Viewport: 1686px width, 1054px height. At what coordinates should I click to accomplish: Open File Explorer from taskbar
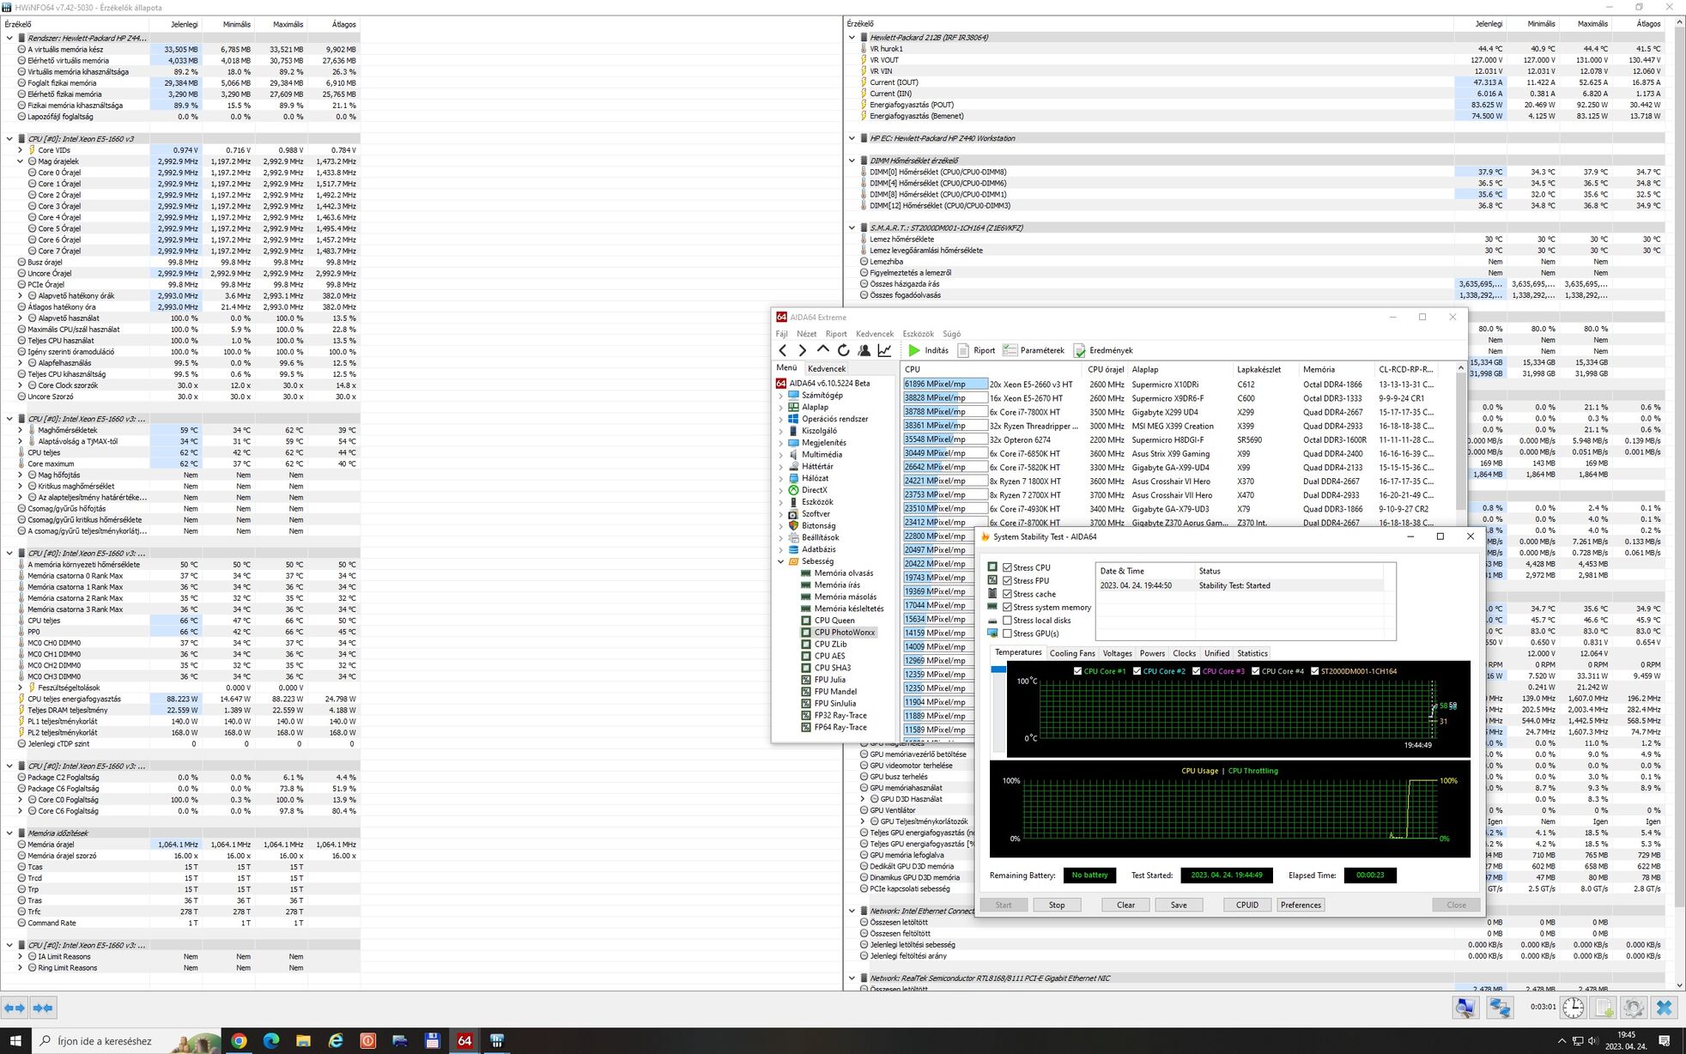click(303, 1040)
